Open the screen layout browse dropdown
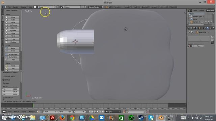The height and width of the screenshot is (121, 216). (x=35, y=7)
